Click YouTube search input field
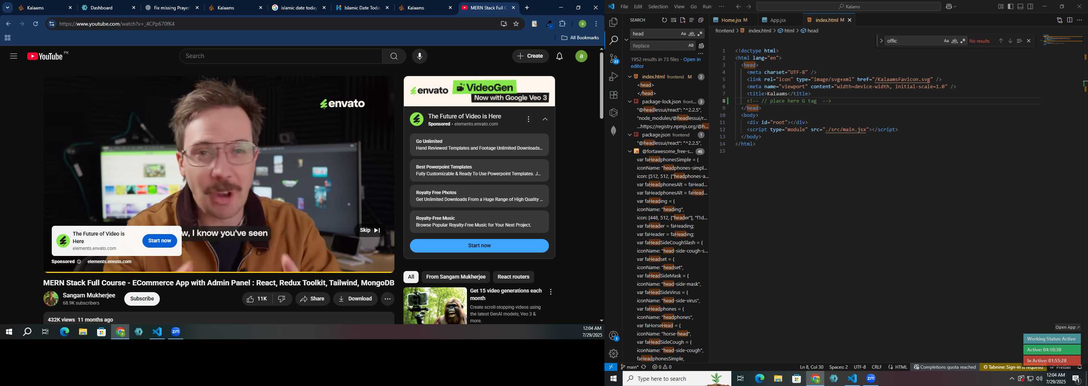 click(x=281, y=56)
